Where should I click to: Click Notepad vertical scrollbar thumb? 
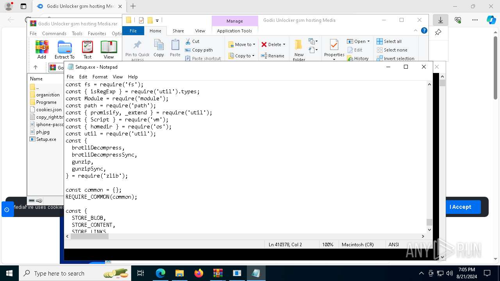click(429, 222)
